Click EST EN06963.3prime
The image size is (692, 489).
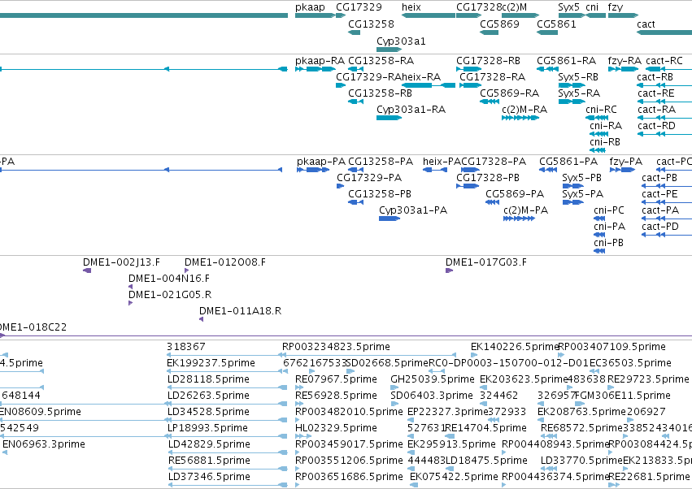[x=4, y=452]
